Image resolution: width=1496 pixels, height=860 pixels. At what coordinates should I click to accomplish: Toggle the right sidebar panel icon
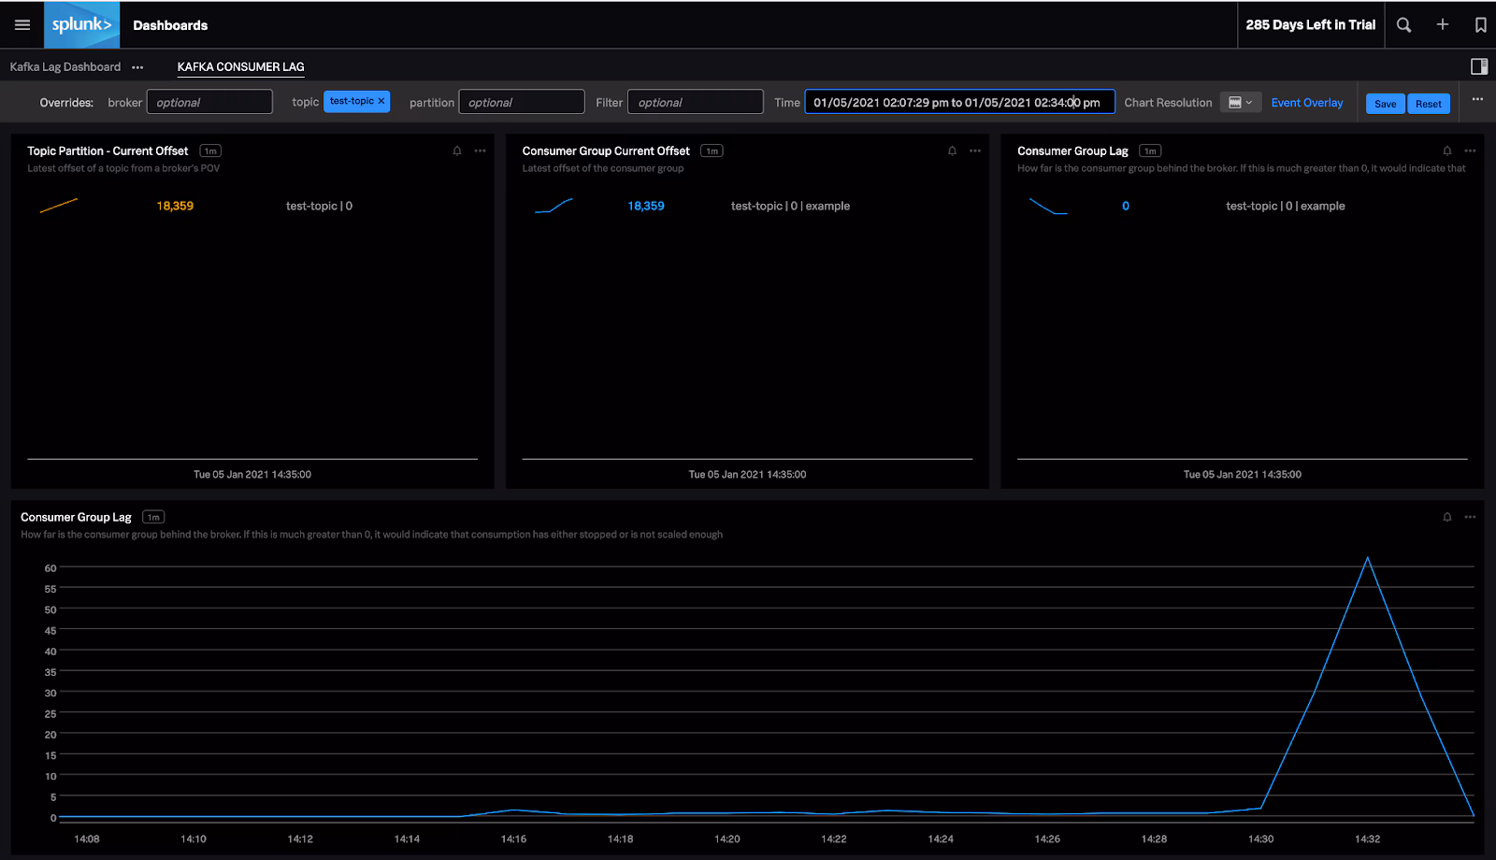pos(1479,66)
